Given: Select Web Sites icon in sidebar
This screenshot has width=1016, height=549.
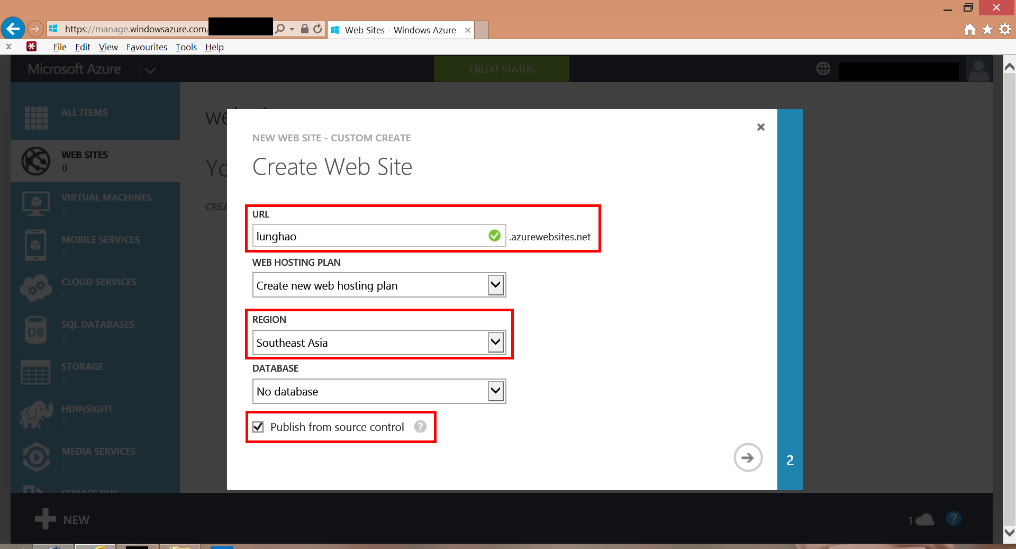Looking at the screenshot, I should pos(36,161).
